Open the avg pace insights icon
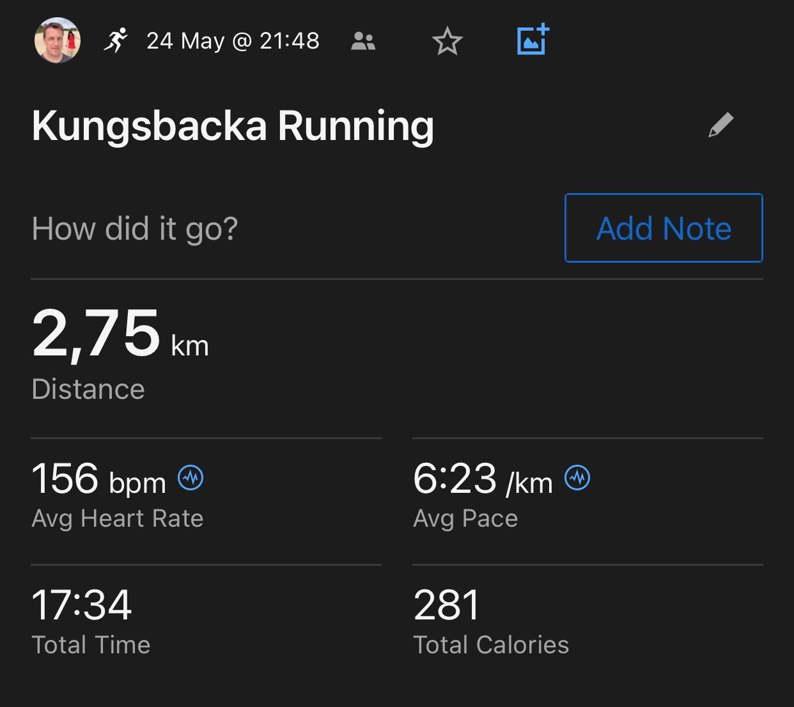Screen dimensions: 794x707 [x=577, y=478]
